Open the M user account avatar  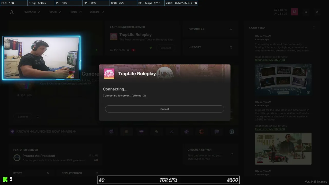(x=295, y=12)
